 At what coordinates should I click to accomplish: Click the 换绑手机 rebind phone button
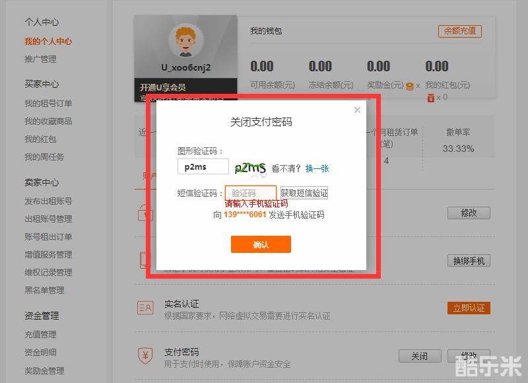469,261
